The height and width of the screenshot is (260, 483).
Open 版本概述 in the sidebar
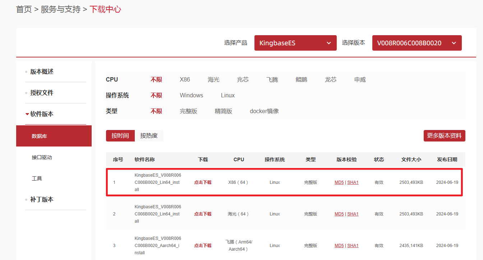tap(42, 72)
